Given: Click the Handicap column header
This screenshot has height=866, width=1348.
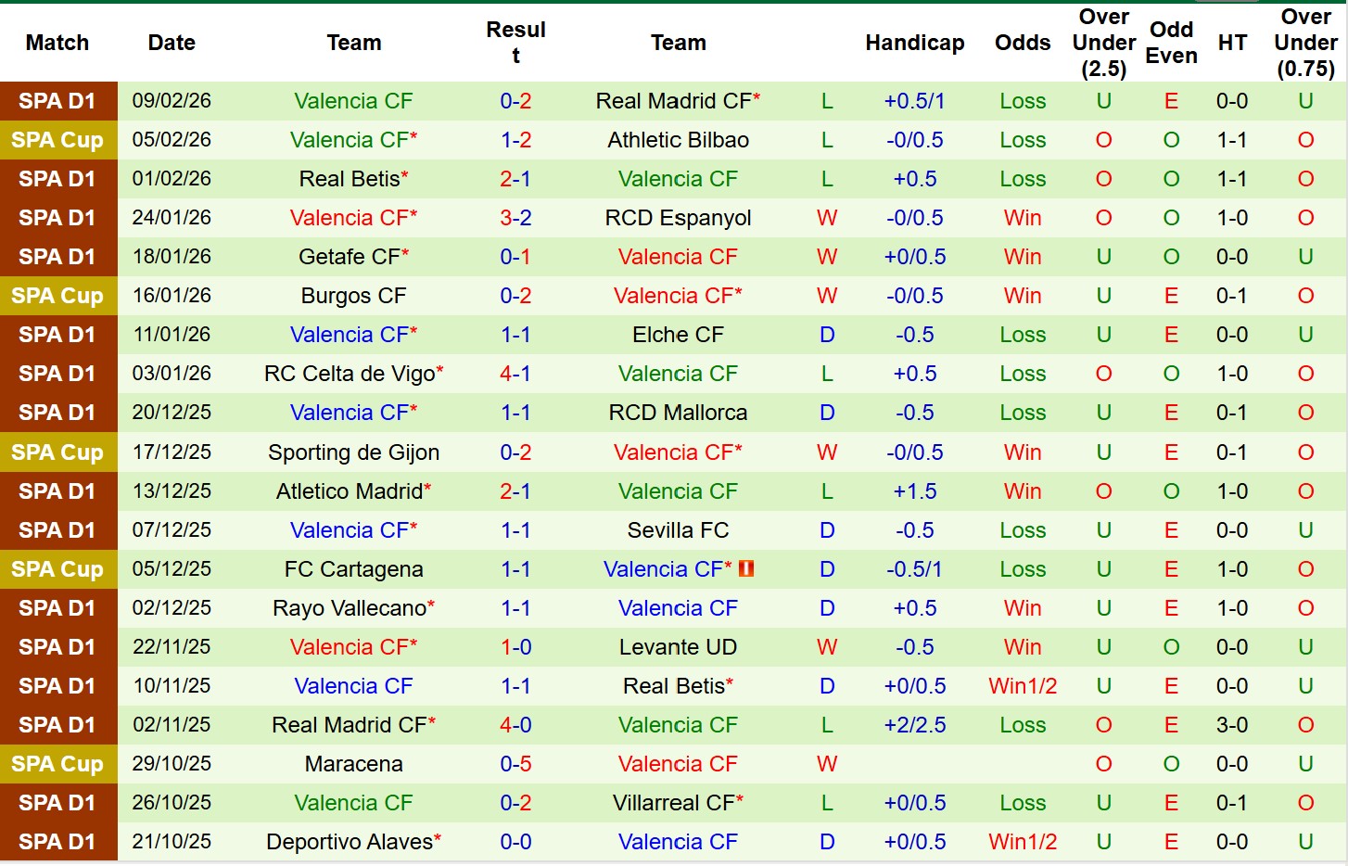Looking at the screenshot, I should (914, 43).
